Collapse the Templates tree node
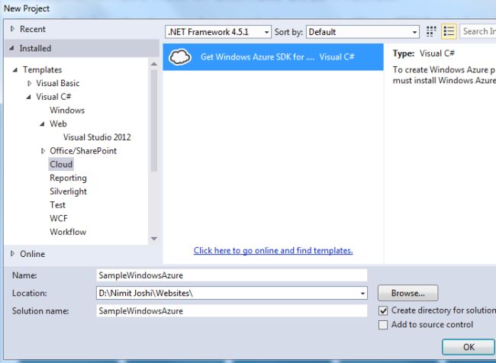Image resolution: width=496 pixels, height=363 pixels. 14,70
